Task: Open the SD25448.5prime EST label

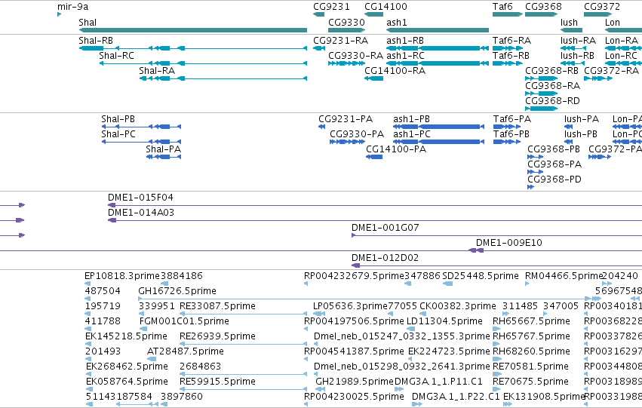Action: coord(481,276)
